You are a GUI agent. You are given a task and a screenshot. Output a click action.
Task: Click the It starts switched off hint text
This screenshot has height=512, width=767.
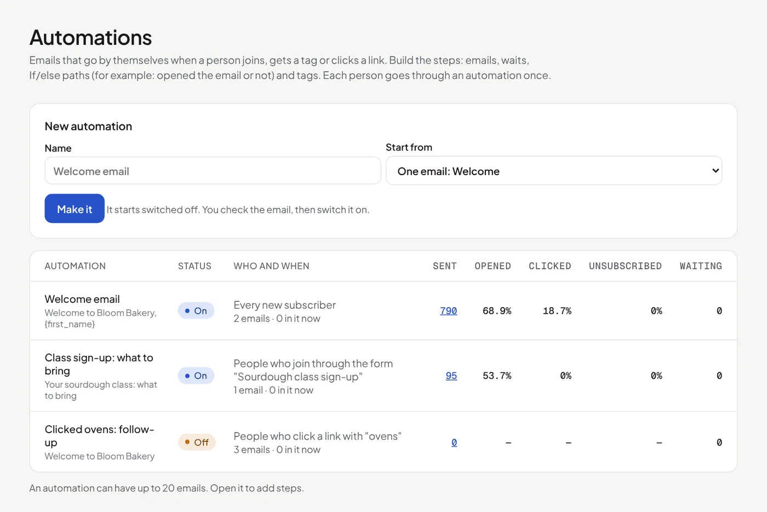pos(238,210)
